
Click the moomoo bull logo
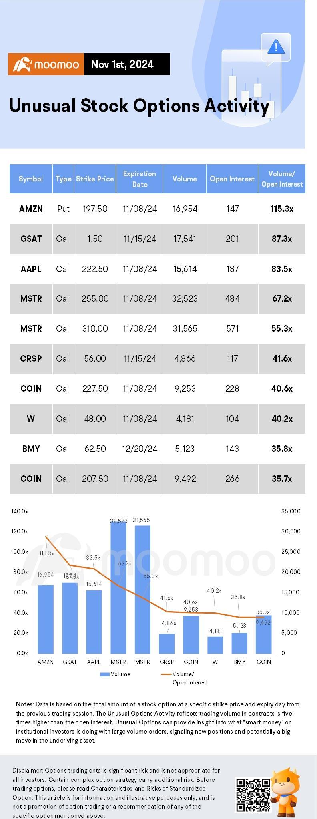[22, 64]
